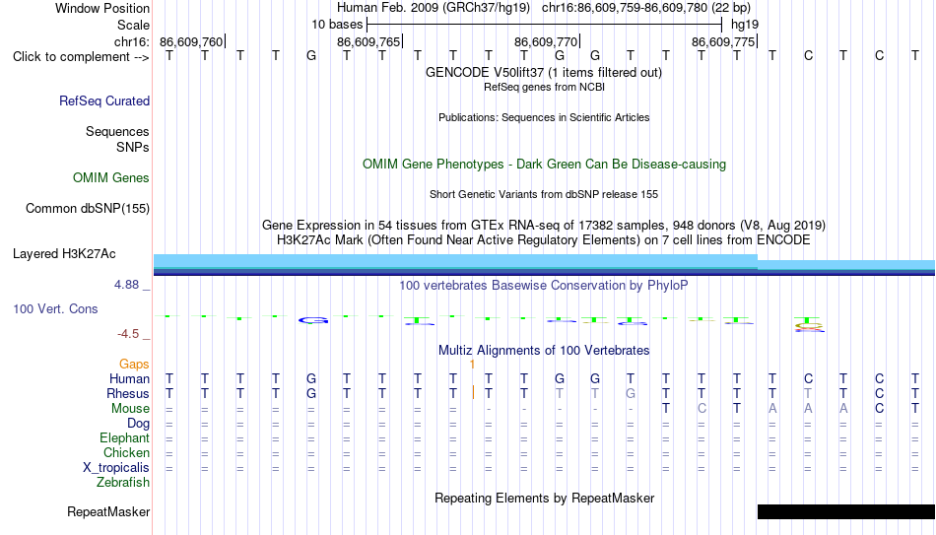Click the black RepeatMasker repeat element

tap(846, 511)
